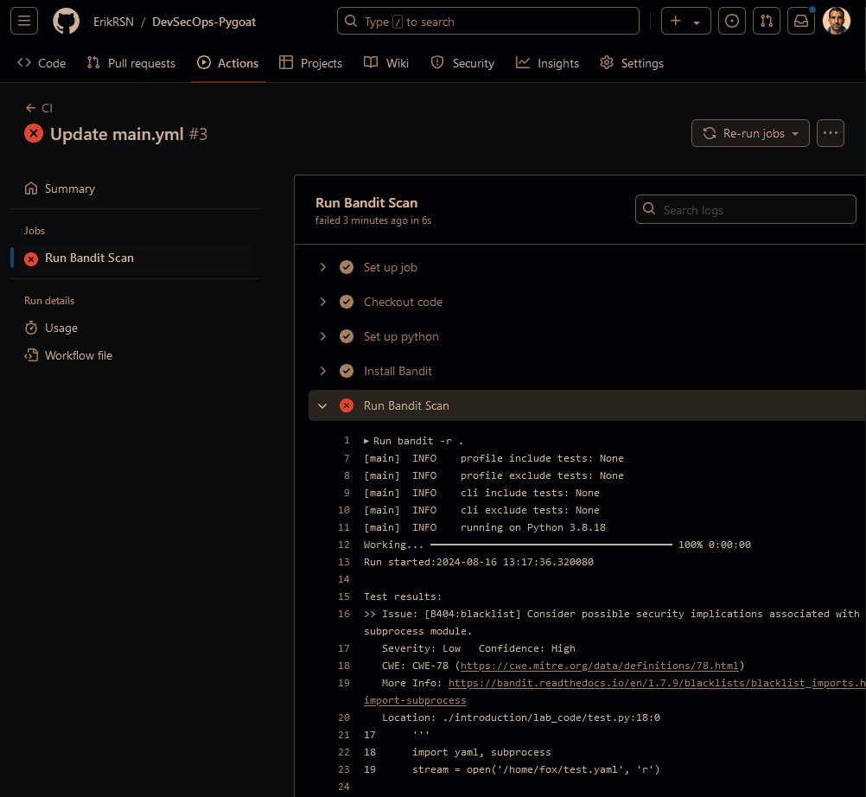Select Run Bandit Scan job in sidebar
Screen dimensions: 866x797
tap(89, 258)
